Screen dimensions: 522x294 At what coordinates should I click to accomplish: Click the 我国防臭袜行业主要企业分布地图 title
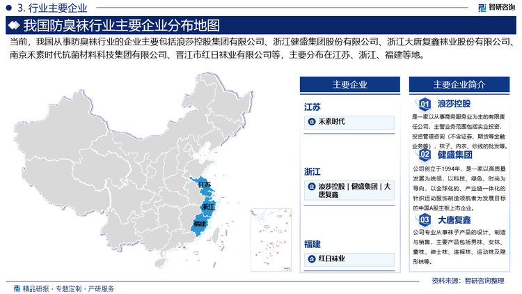(122, 26)
